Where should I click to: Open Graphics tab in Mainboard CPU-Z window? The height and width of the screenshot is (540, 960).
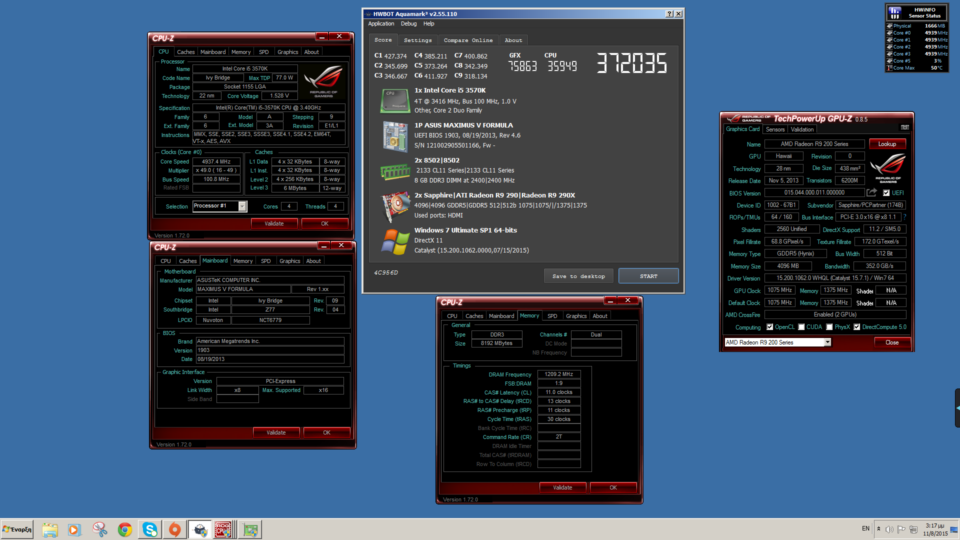tap(289, 261)
